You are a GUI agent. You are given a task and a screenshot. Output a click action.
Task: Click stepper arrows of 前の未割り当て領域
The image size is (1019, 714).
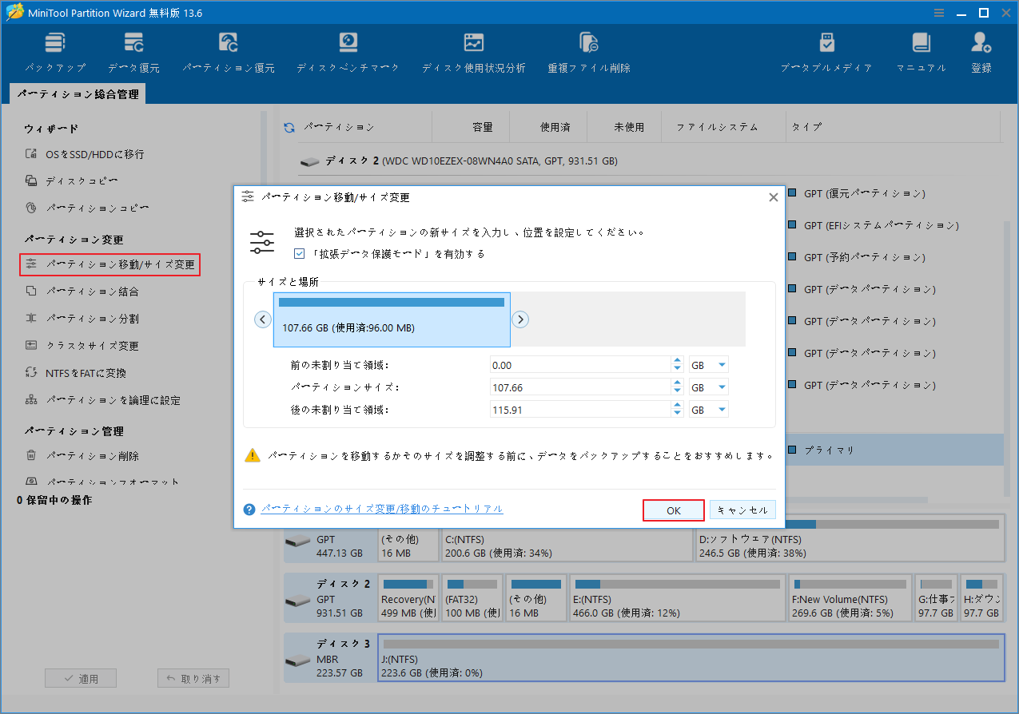click(x=678, y=365)
